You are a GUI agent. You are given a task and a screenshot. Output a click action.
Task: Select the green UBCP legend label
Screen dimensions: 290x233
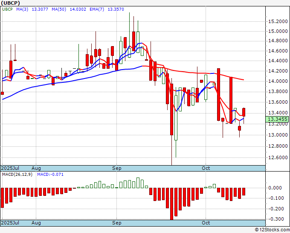coord(7,9)
